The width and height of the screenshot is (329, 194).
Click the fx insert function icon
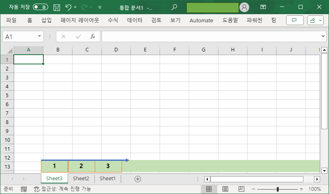[x=92, y=36]
